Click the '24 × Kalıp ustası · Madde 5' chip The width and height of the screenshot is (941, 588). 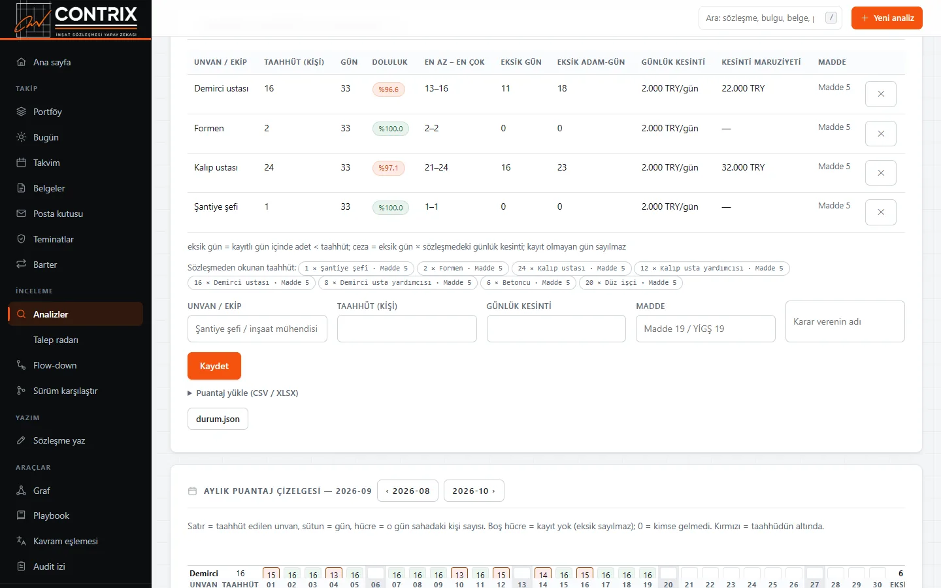pos(572,269)
